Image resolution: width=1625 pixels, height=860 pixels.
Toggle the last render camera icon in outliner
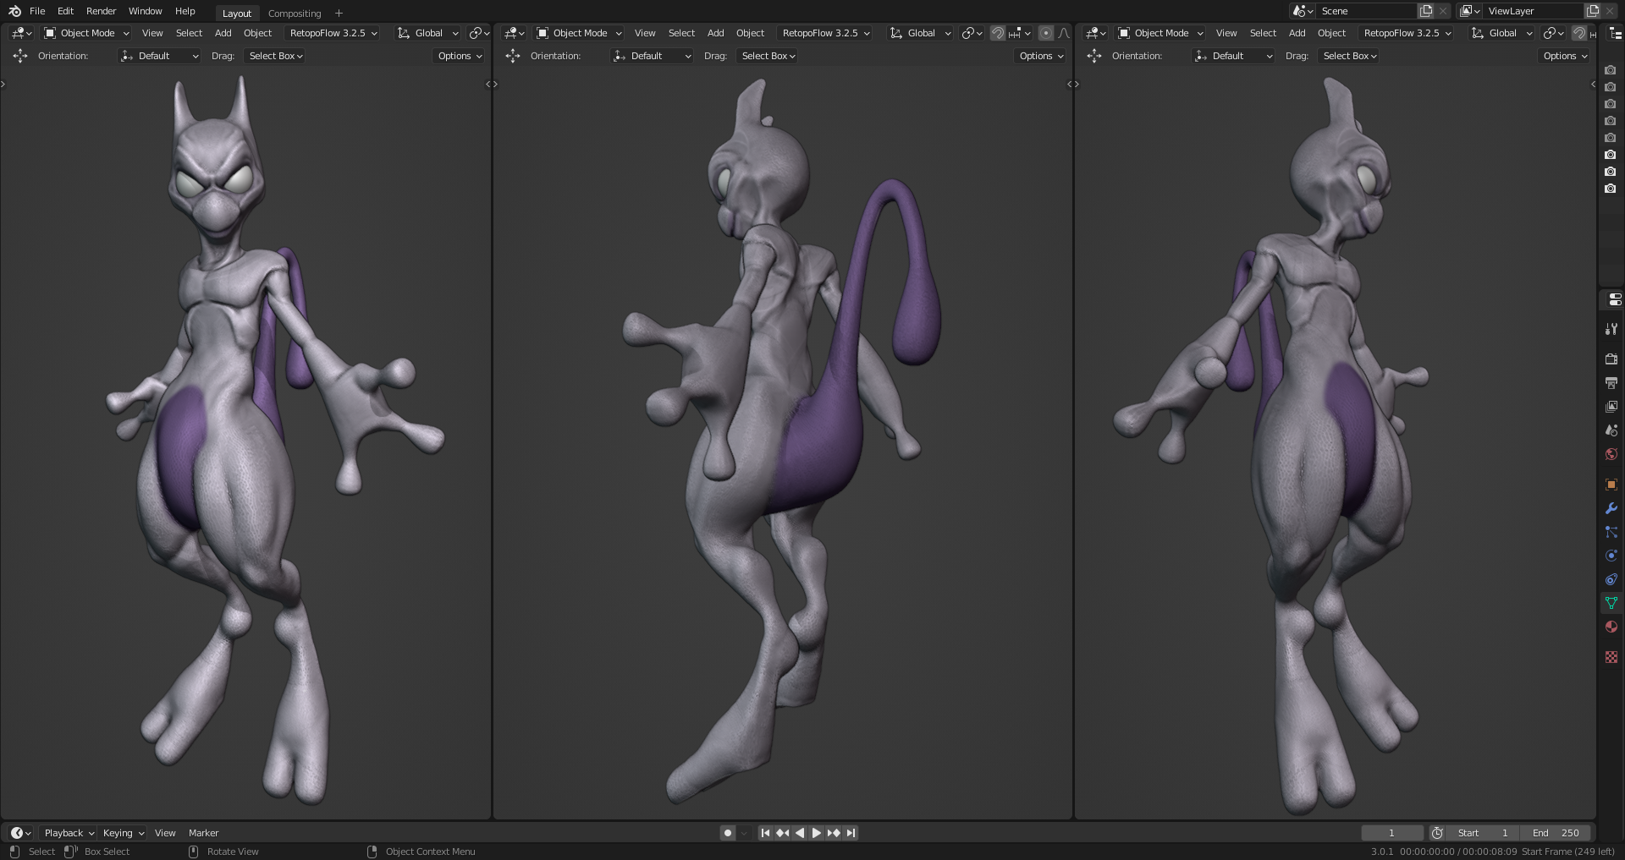point(1610,189)
